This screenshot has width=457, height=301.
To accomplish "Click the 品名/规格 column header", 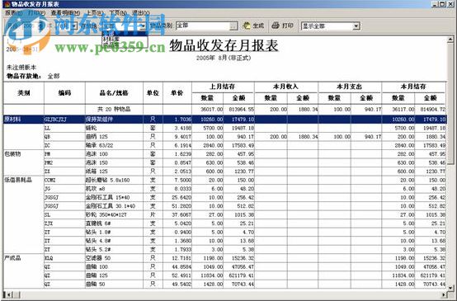I will click(114, 93).
